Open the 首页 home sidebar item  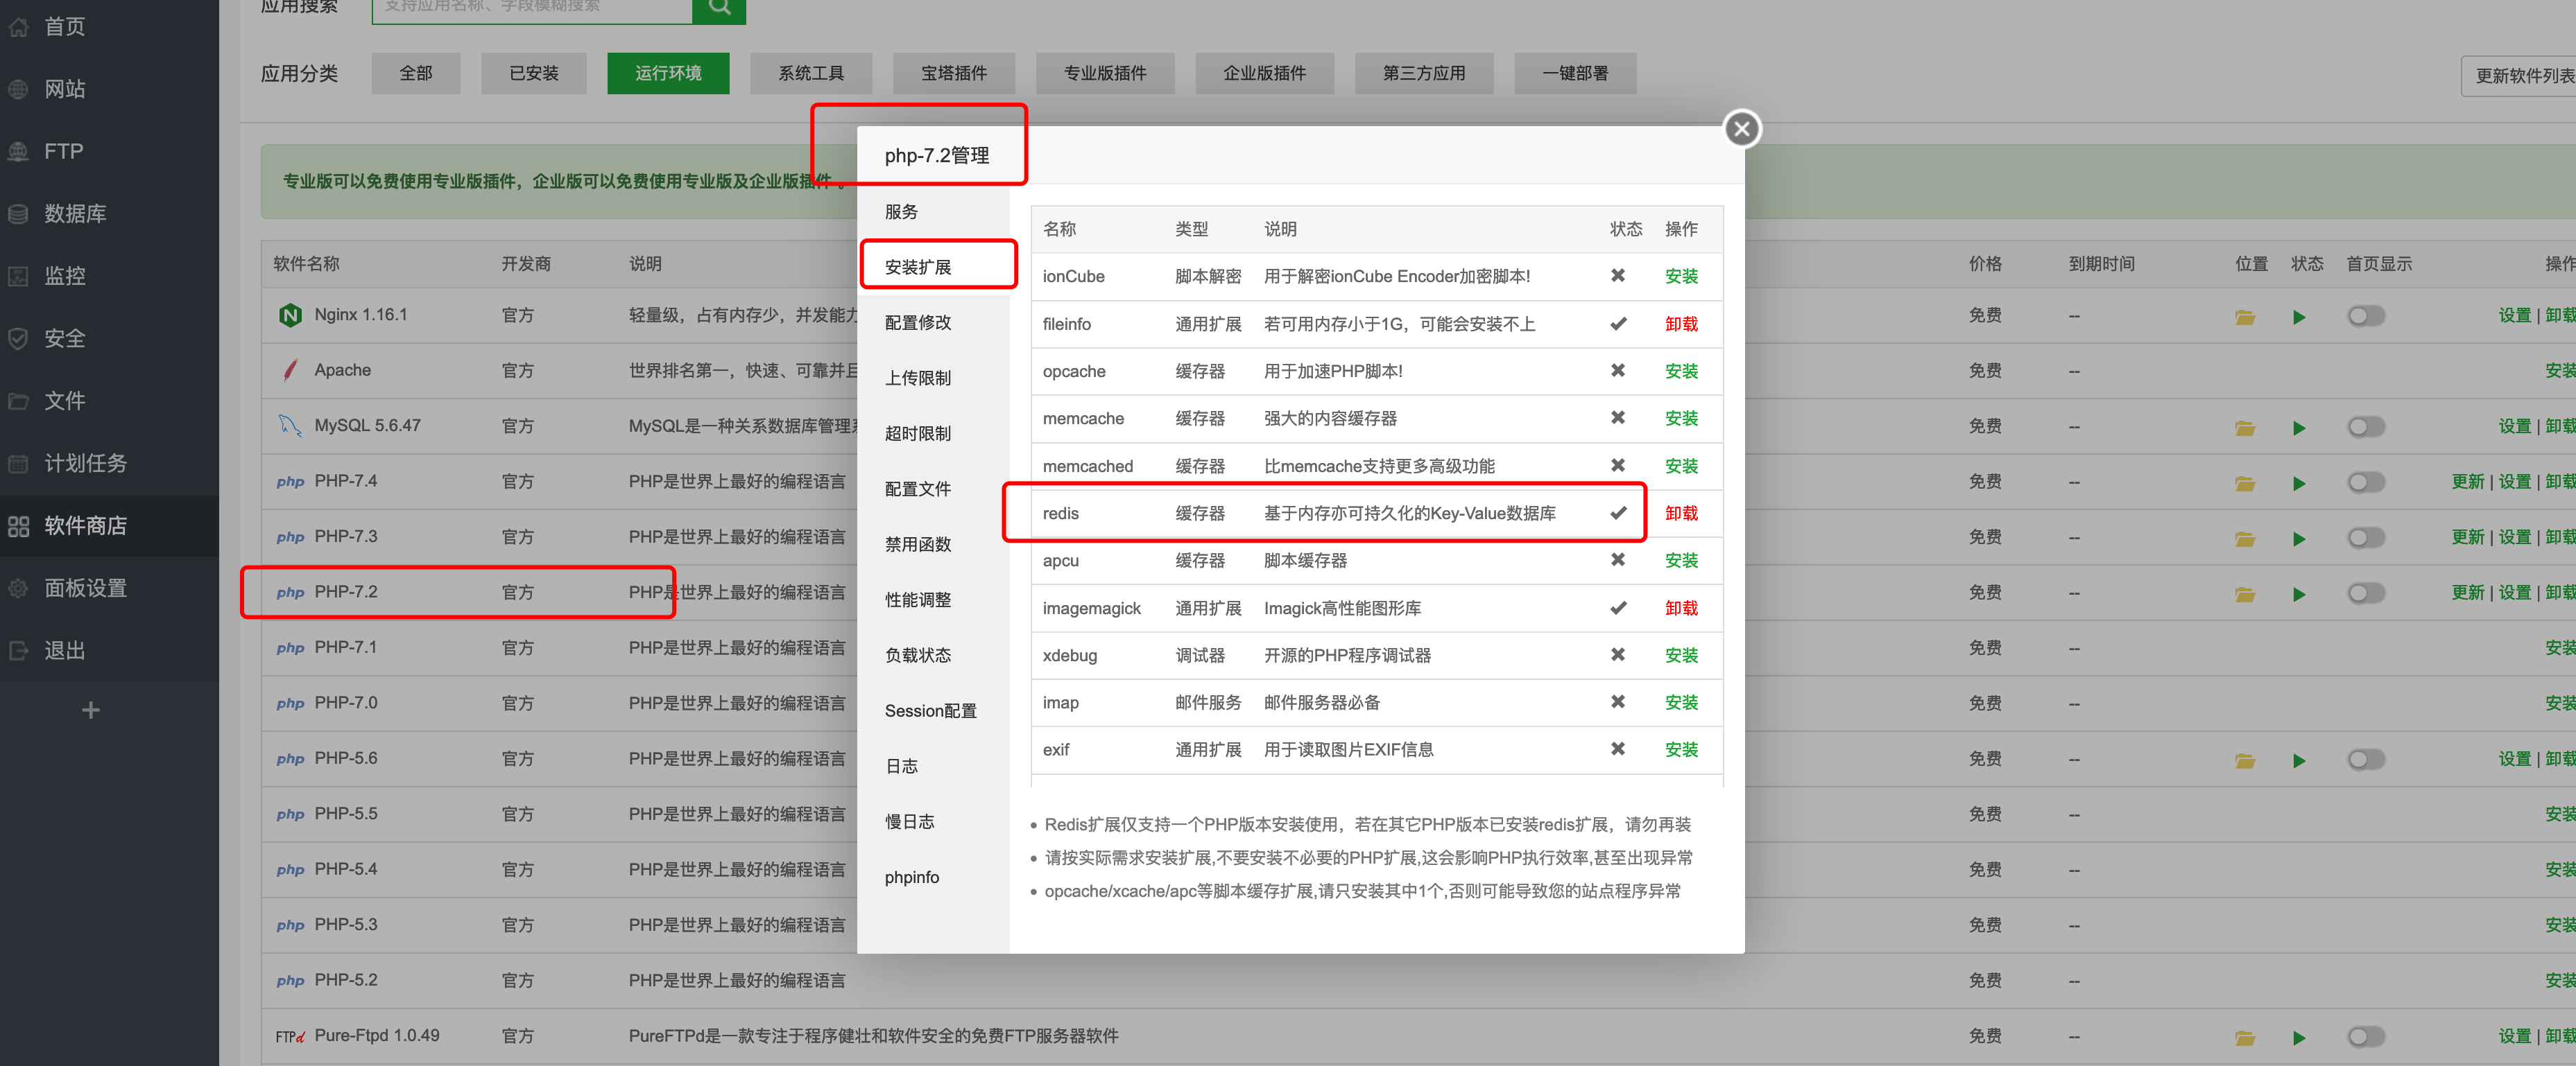pos(109,27)
